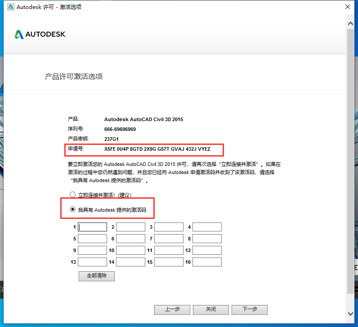
Task: Go back with the 上一步 button
Action: (172, 310)
